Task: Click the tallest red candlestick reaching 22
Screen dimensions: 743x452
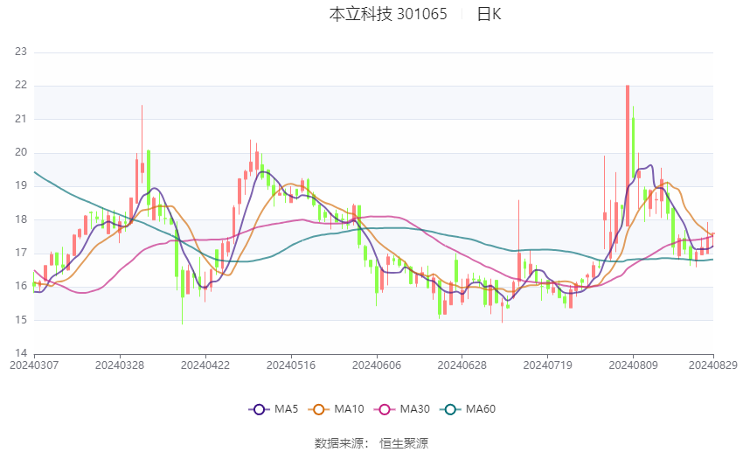Action: pyautogui.click(x=628, y=156)
